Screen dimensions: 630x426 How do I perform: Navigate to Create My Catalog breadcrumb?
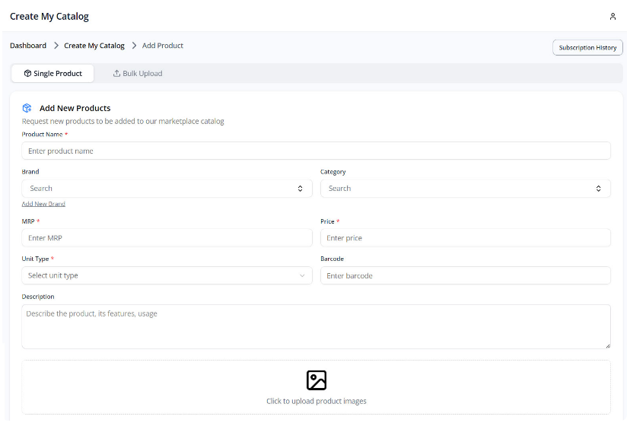[94, 46]
